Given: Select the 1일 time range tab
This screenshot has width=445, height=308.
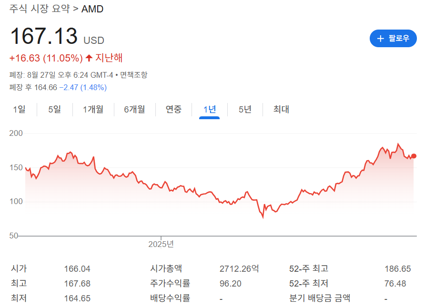Looking at the screenshot, I should click(20, 109).
